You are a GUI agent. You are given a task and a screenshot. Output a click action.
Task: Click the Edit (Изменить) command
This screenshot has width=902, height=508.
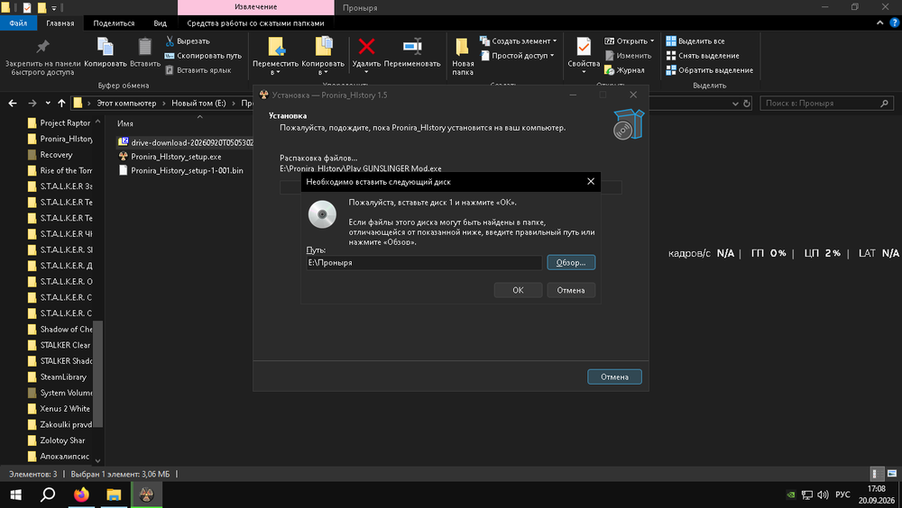pyautogui.click(x=628, y=56)
